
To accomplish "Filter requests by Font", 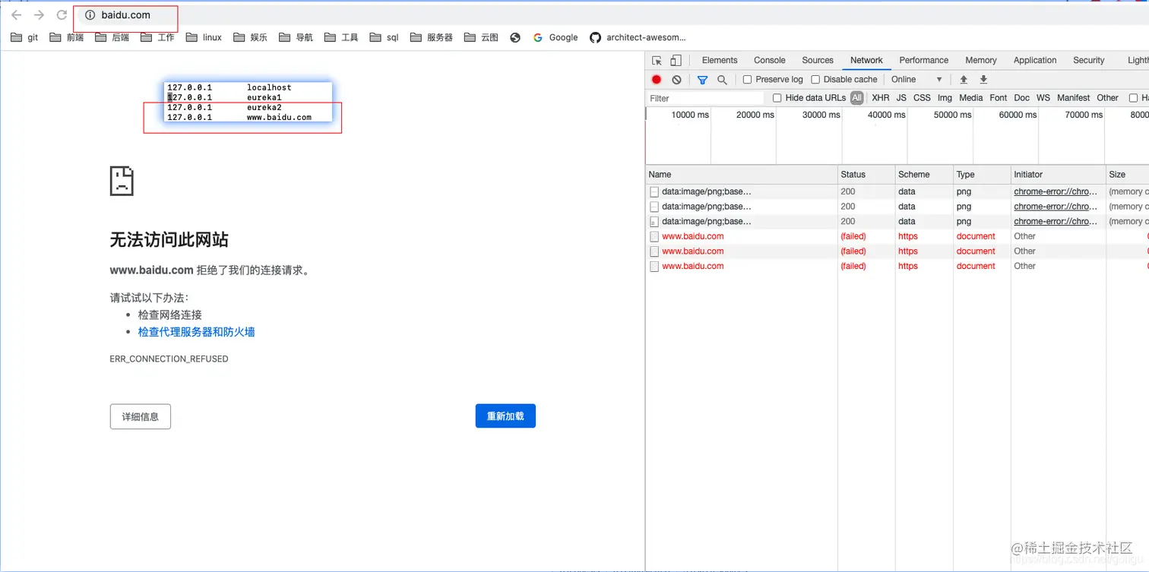I will click(x=999, y=98).
